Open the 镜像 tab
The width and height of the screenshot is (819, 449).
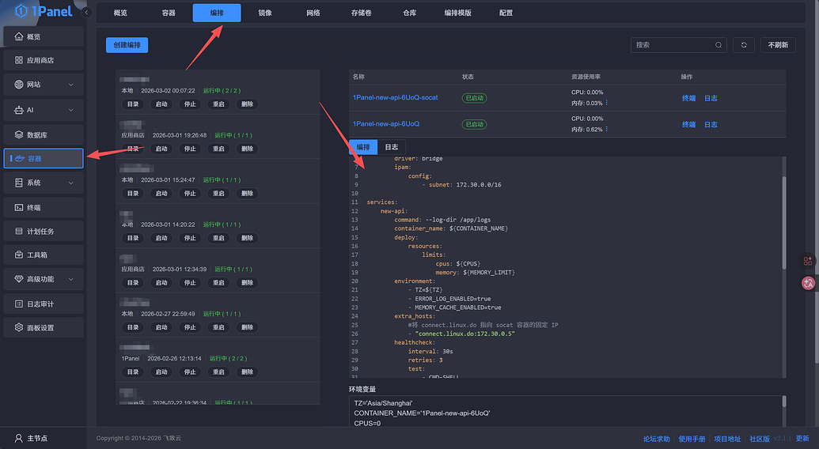[265, 13]
